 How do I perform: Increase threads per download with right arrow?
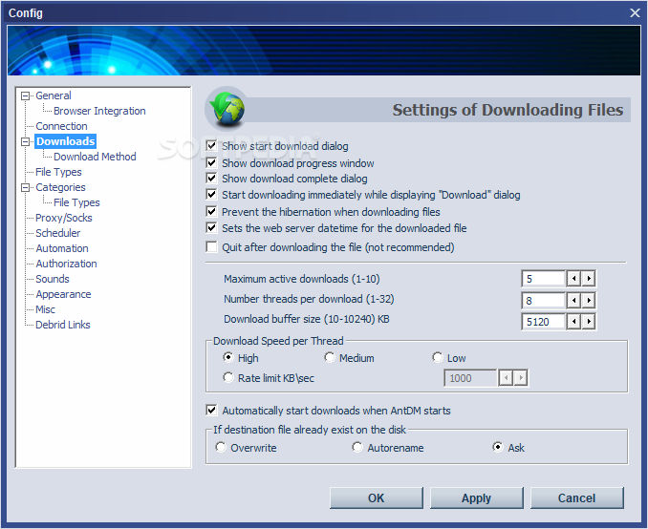click(x=589, y=300)
